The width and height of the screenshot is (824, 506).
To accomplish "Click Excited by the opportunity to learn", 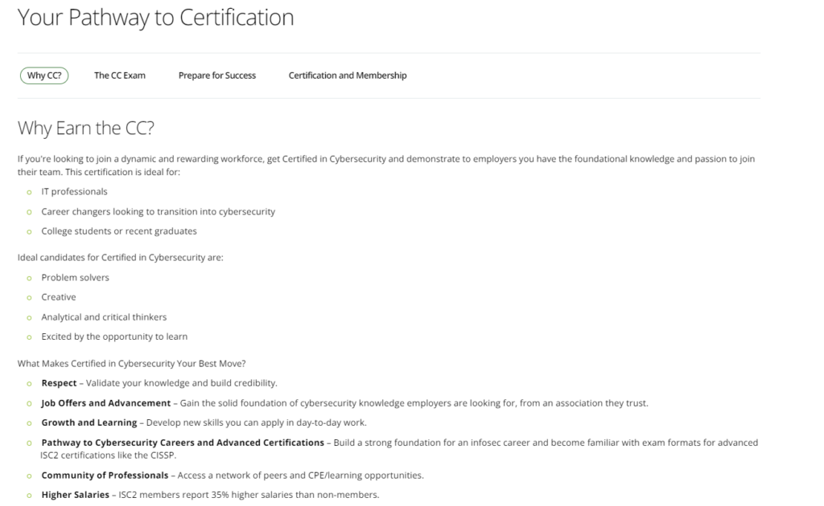I will pos(114,337).
